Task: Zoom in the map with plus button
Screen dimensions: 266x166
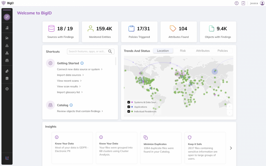Action: click(229, 107)
